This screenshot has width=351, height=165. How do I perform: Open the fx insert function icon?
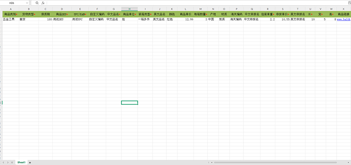[43, 3]
